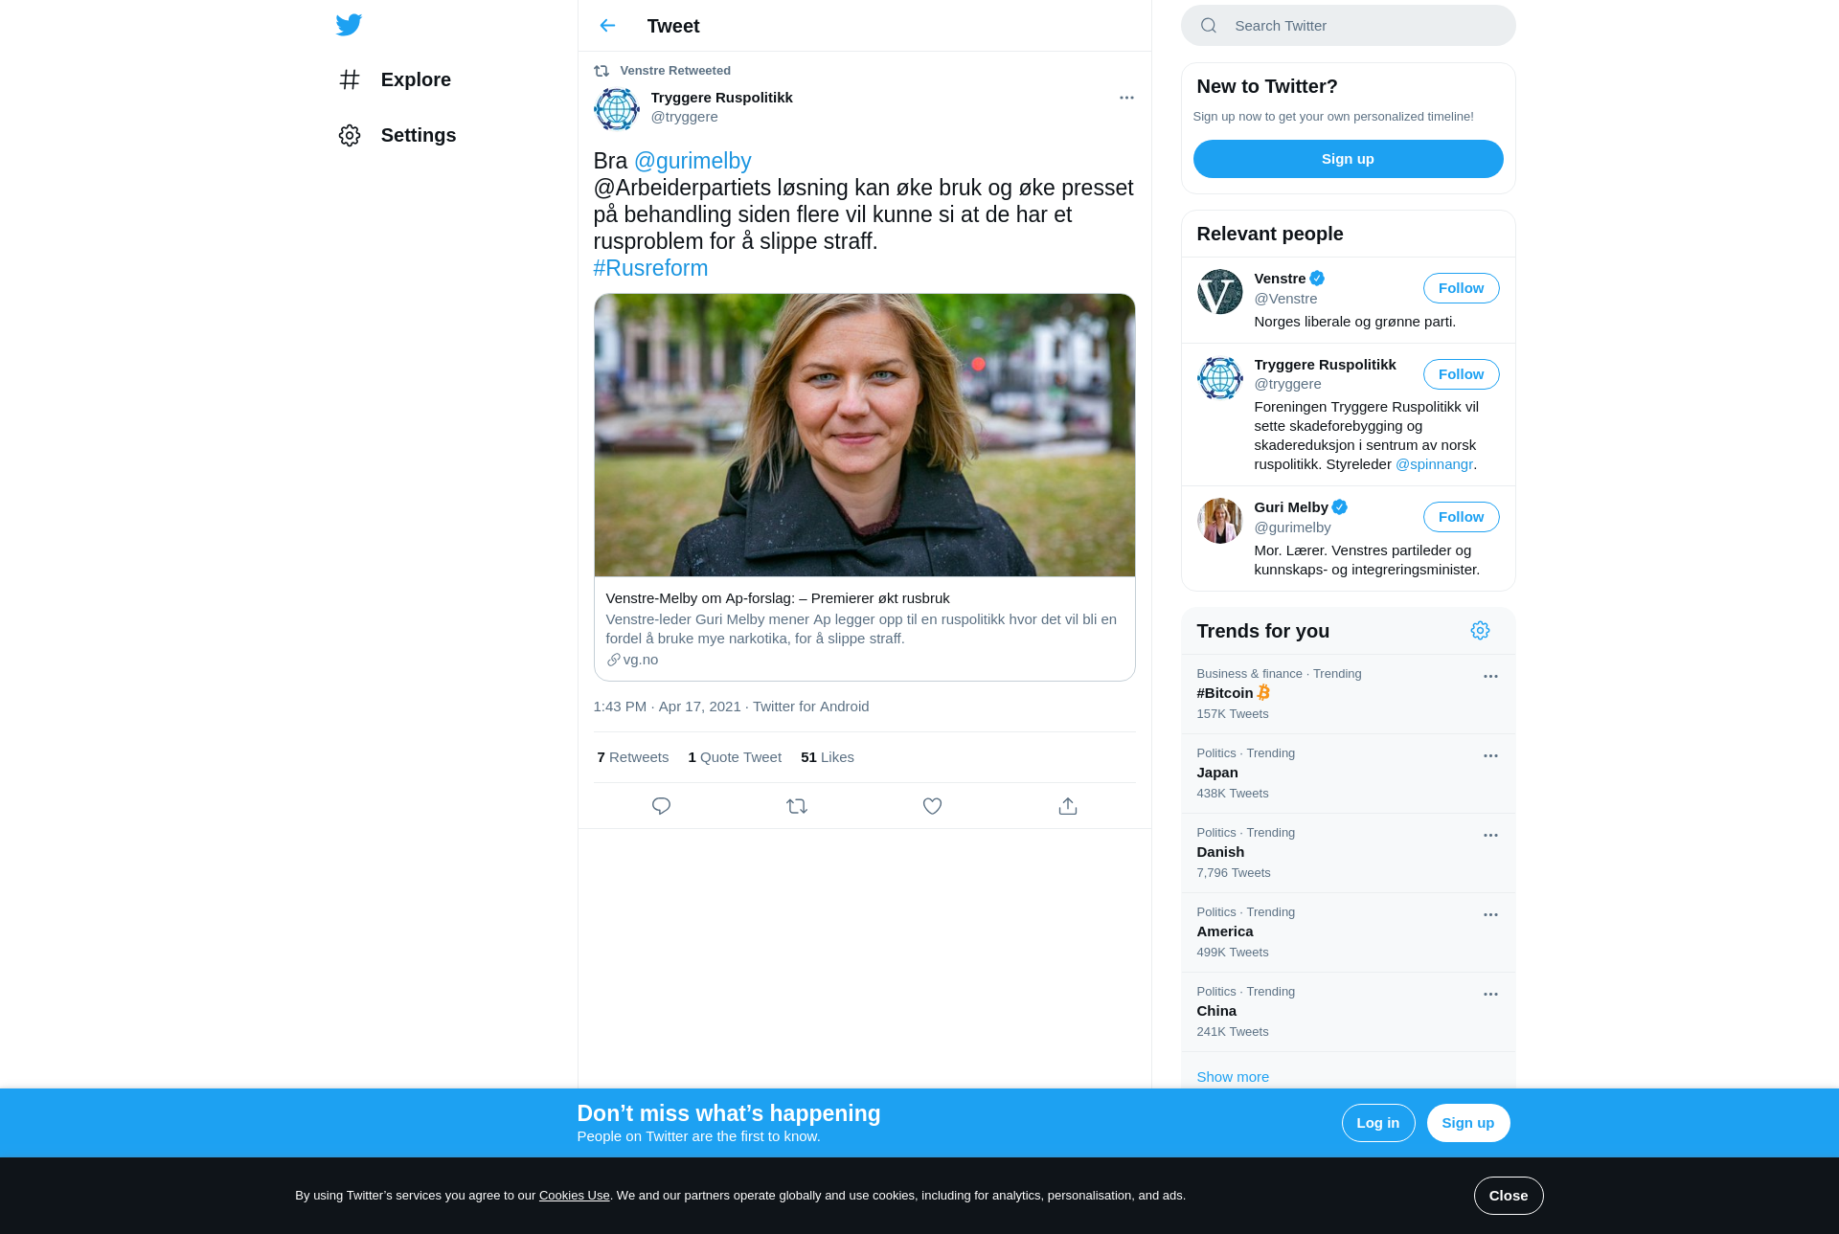Image resolution: width=1839 pixels, height=1234 pixels.
Task: Click the vg.no link icon
Action: coord(613,660)
